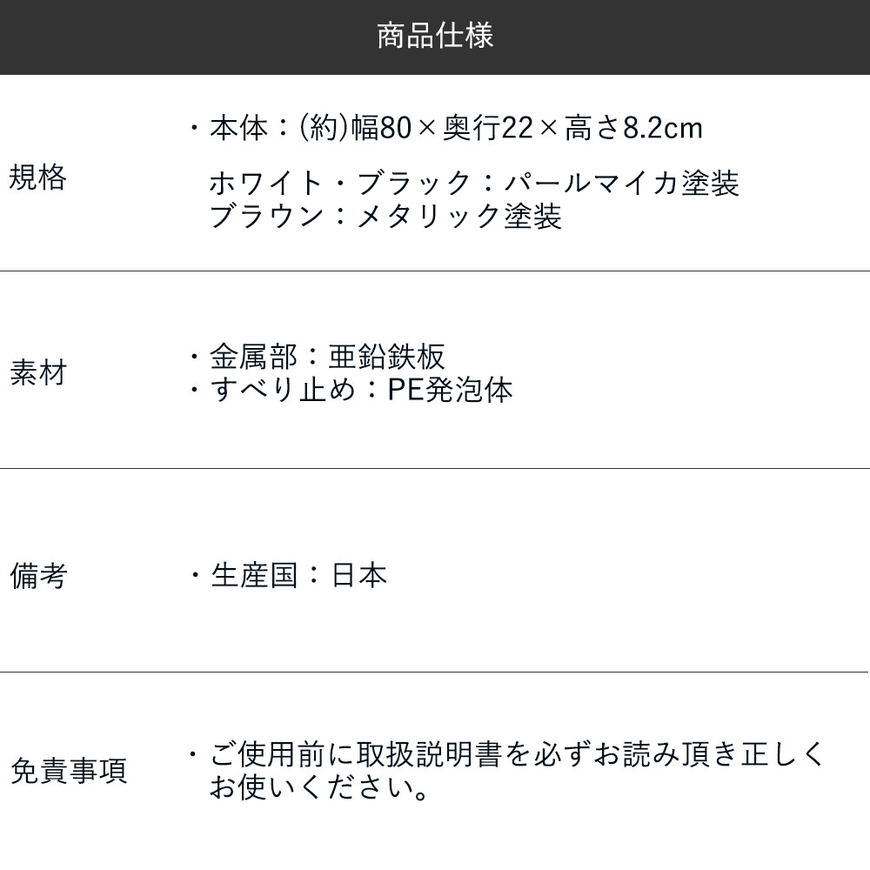The width and height of the screenshot is (870, 870).
Task: Click the メタリック塗装 finish text
Action: (459, 215)
